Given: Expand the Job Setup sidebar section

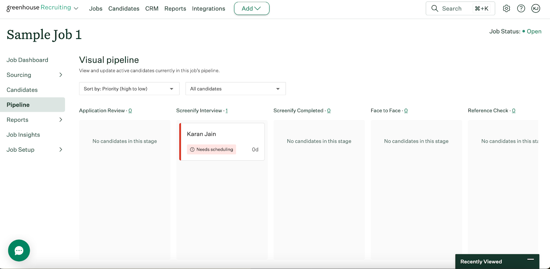Looking at the screenshot, I should click(61, 150).
